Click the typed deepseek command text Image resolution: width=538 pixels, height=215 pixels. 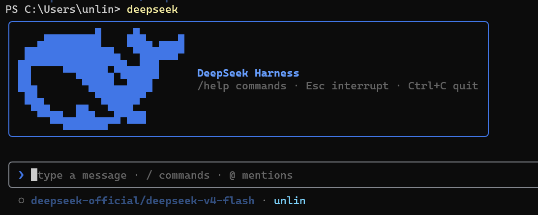point(152,9)
